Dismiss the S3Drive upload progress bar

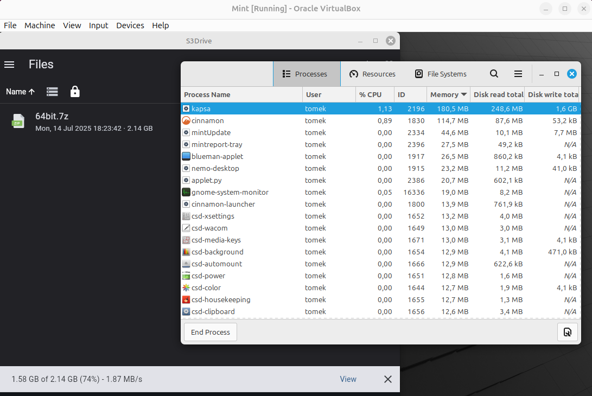click(x=388, y=379)
